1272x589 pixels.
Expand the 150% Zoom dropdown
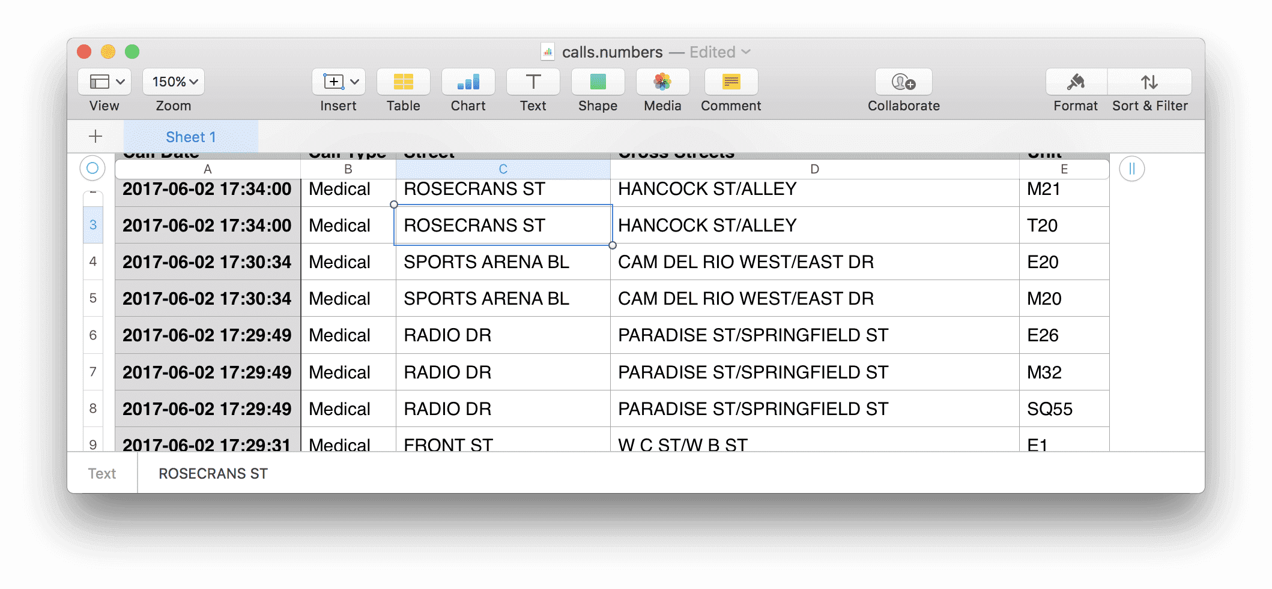click(x=174, y=82)
